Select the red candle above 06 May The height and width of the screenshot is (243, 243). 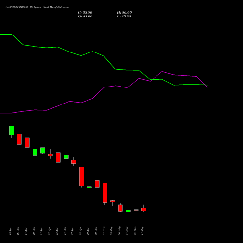(x=121, y=208)
